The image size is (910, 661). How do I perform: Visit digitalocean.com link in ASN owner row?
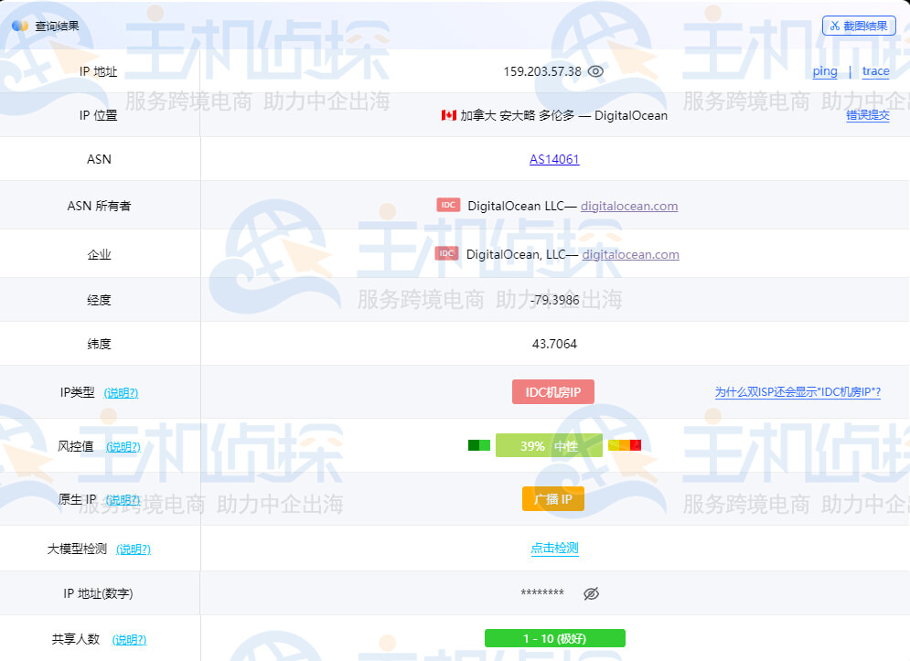628,206
